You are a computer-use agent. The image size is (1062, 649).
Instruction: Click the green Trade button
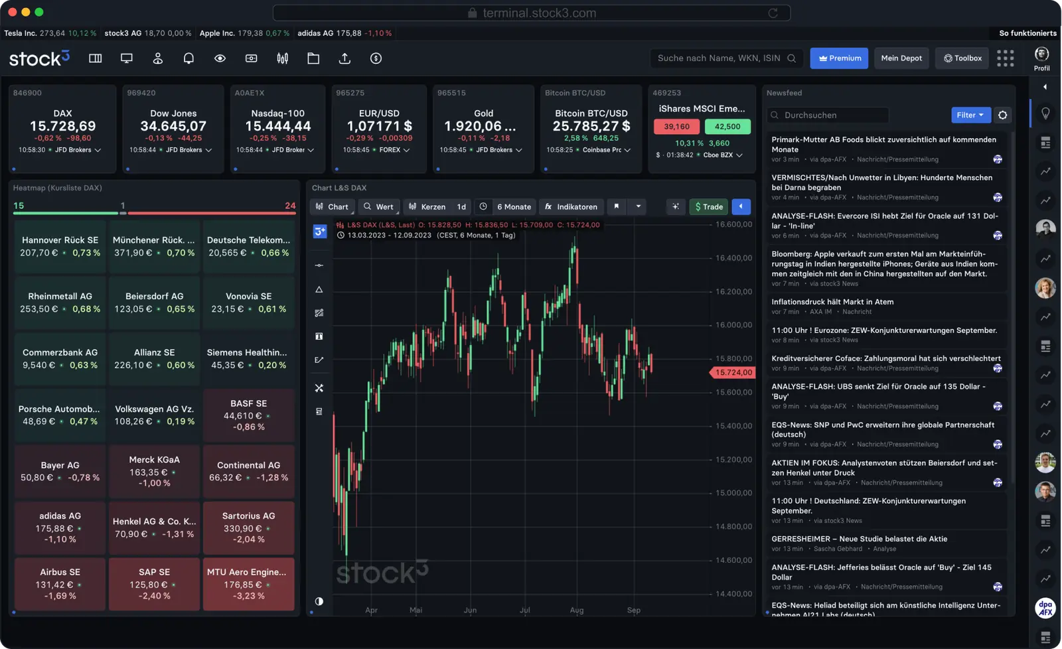pyautogui.click(x=708, y=206)
